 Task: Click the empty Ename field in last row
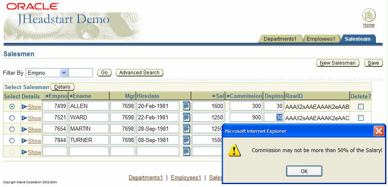point(89,151)
